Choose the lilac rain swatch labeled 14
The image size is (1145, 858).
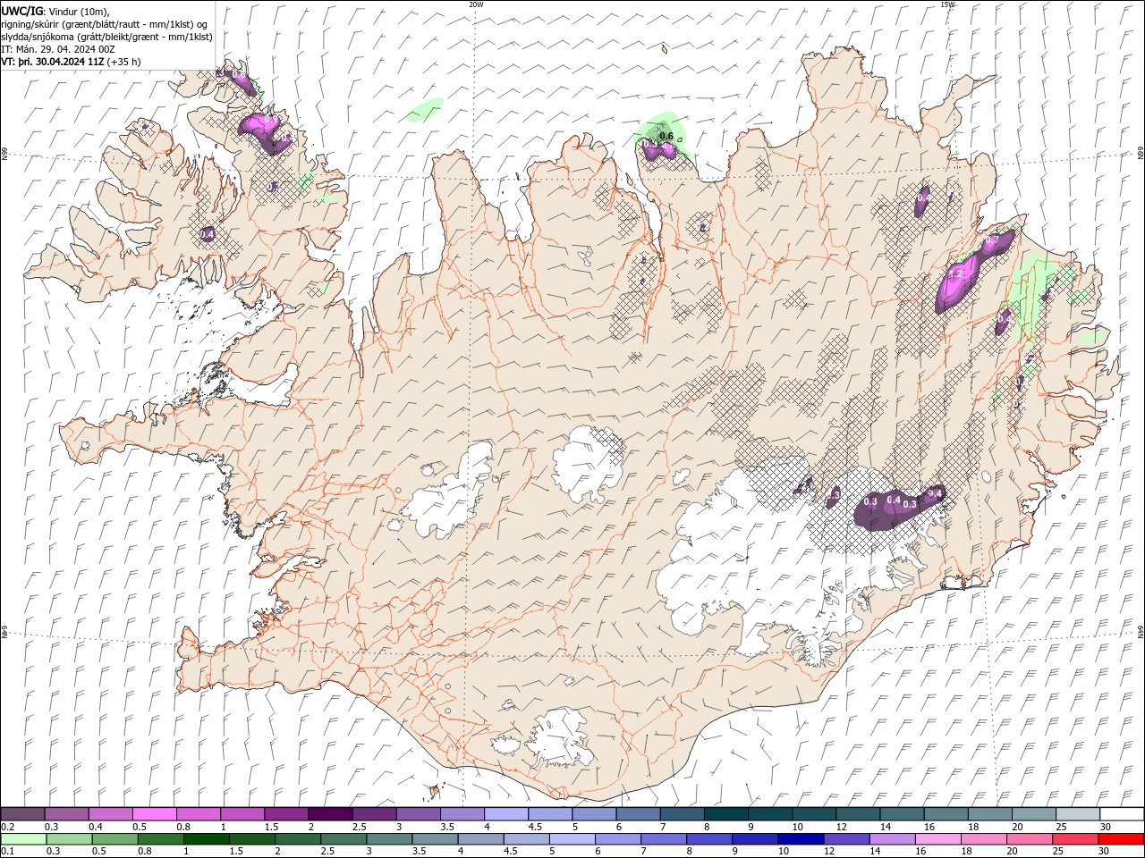892,839
